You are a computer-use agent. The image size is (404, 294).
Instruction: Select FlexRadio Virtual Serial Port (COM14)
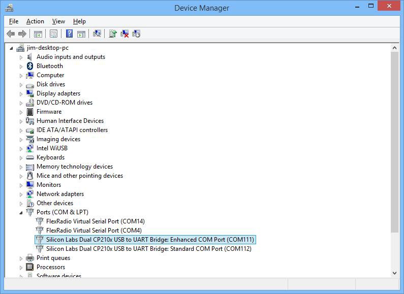[96, 221]
